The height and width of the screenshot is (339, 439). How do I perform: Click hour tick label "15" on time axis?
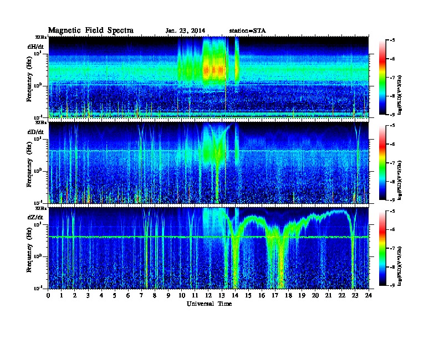point(248,295)
